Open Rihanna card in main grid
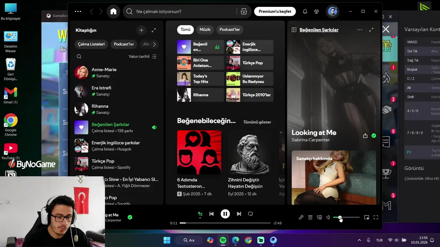 pyautogui.click(x=200, y=95)
